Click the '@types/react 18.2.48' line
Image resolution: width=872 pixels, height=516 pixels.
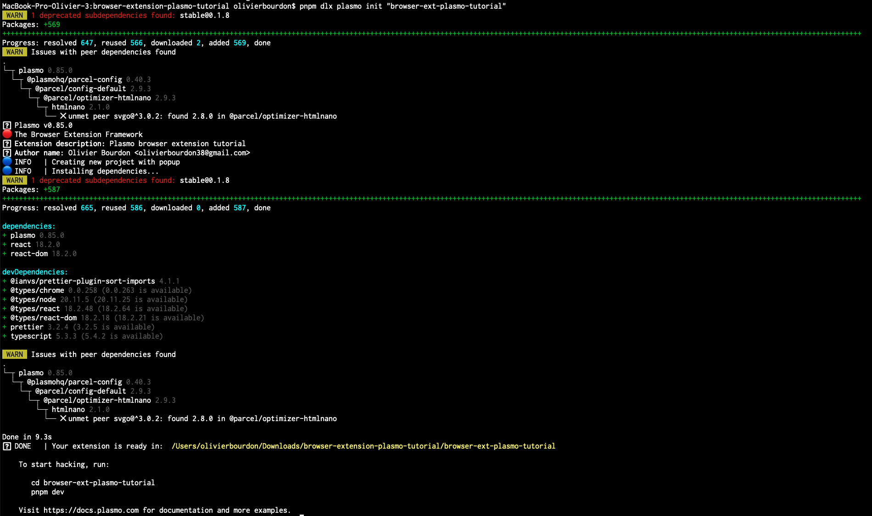click(95, 308)
